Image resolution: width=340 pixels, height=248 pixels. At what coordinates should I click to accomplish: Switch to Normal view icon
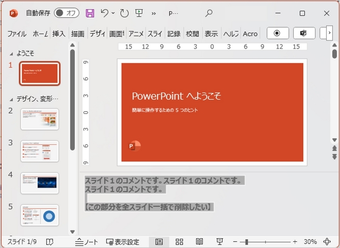click(159, 242)
